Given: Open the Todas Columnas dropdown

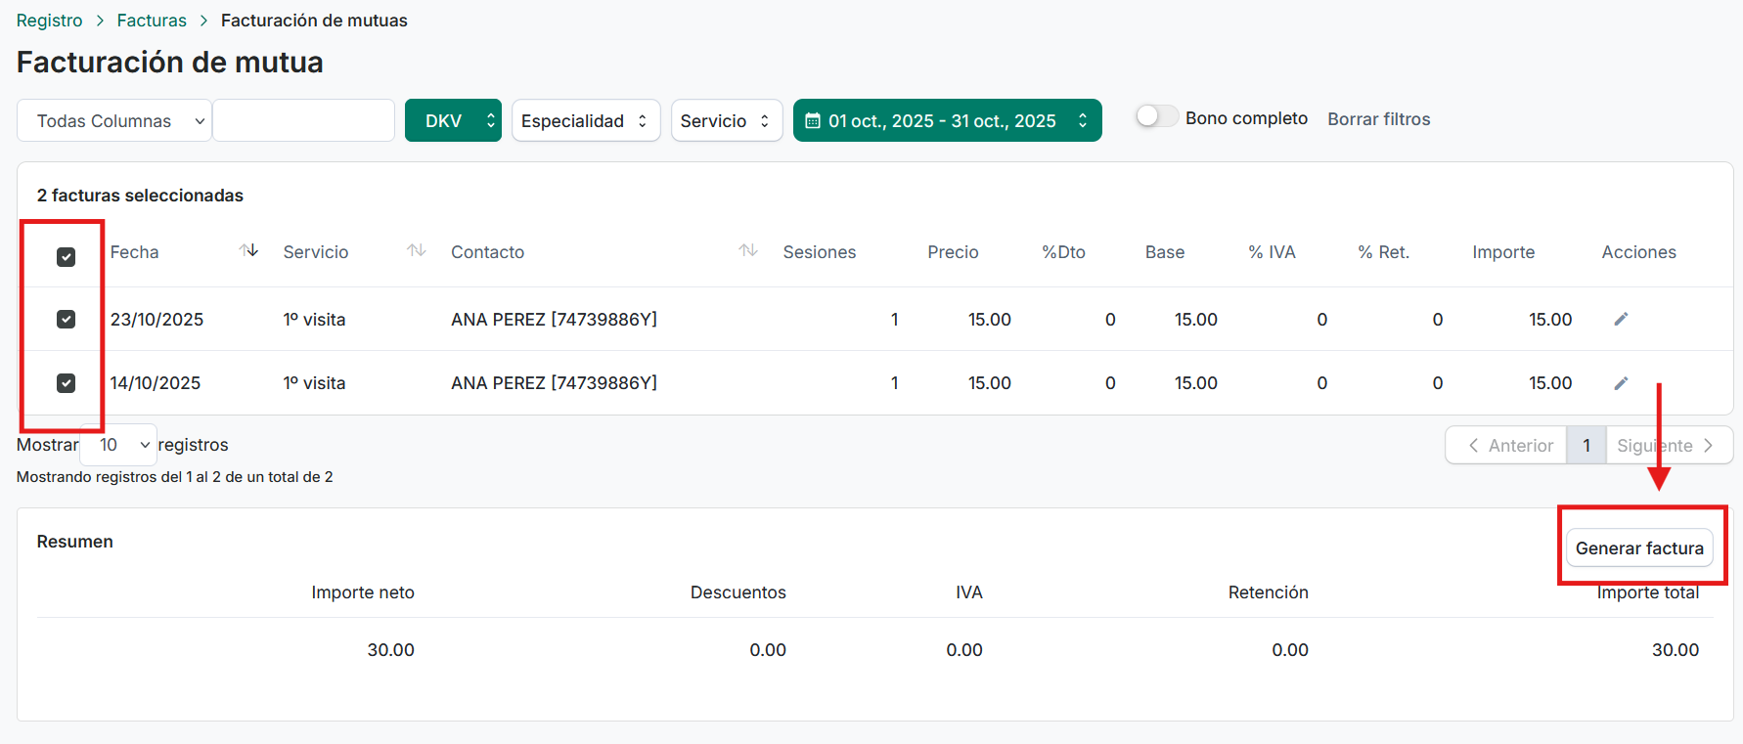Looking at the screenshot, I should (114, 121).
